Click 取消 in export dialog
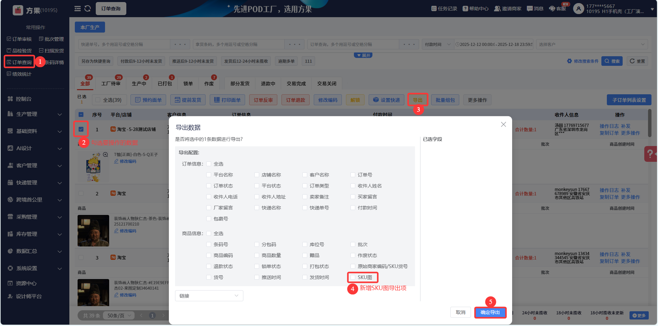Image resolution: width=658 pixels, height=326 pixels. coord(461,312)
